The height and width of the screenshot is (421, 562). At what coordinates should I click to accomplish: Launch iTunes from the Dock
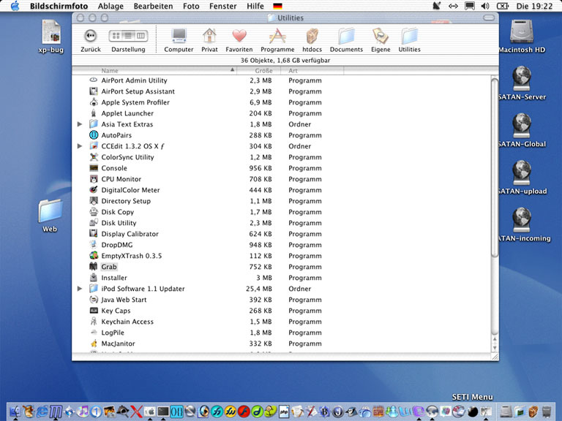point(83,411)
